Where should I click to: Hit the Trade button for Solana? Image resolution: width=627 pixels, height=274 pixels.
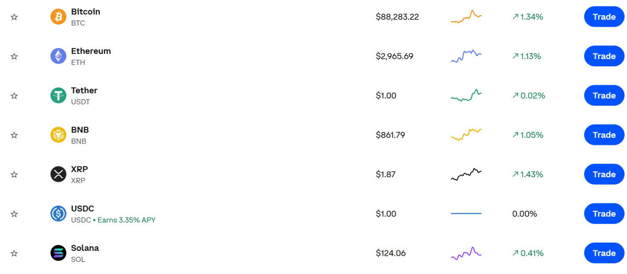[603, 253]
